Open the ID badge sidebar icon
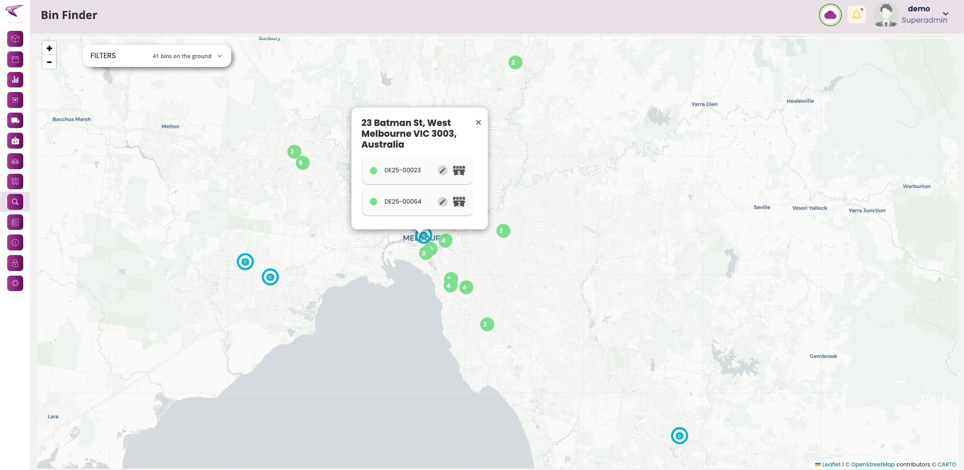This screenshot has height=470, width=964. click(15, 141)
